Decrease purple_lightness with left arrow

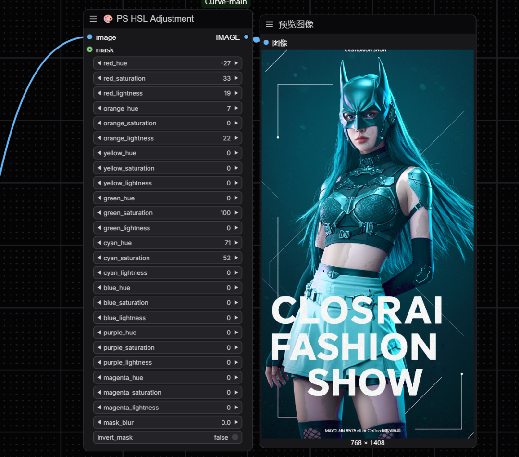pos(99,362)
